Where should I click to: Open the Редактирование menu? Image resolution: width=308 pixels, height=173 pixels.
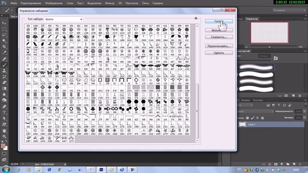coord(31,3)
